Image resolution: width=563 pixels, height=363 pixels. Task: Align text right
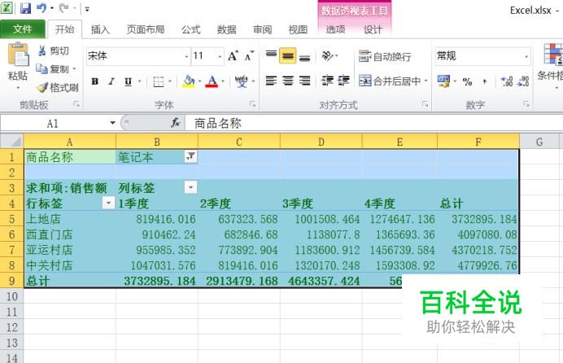pos(304,81)
